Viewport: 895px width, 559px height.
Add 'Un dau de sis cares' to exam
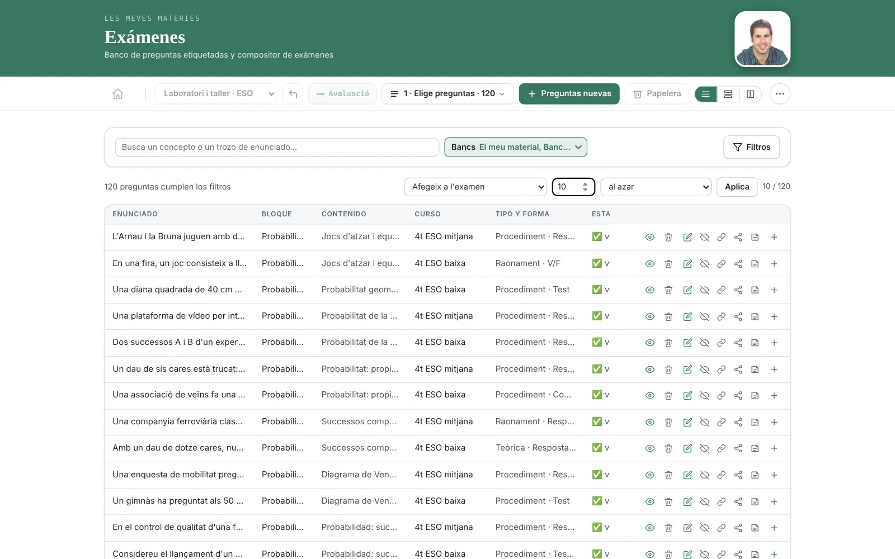[774, 369]
